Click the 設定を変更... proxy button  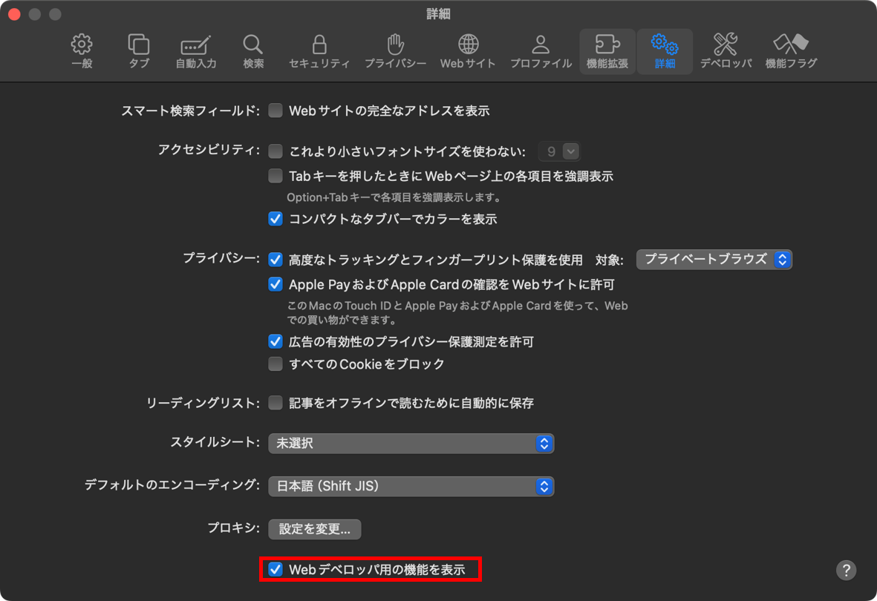314,529
